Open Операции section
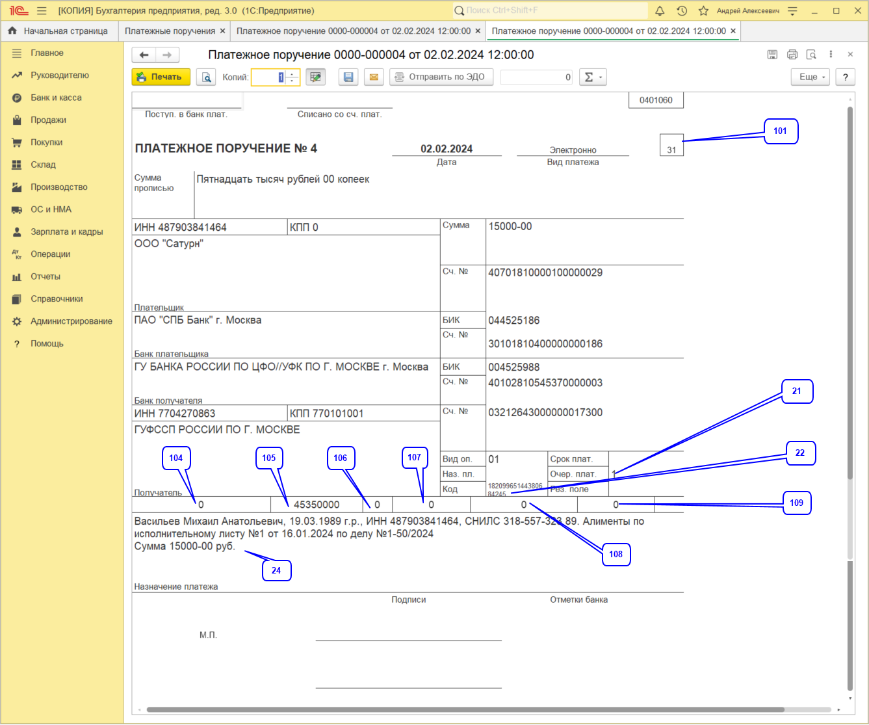The image size is (869, 725). click(x=62, y=254)
